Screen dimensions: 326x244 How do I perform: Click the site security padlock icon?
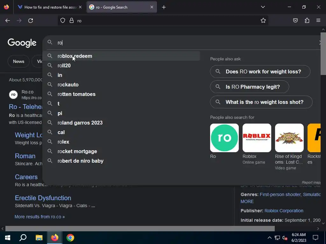[72, 21]
